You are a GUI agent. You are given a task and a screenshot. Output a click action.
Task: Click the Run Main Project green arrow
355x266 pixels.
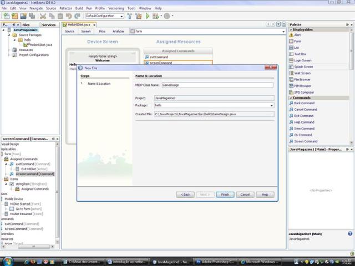pyautogui.click(x=147, y=16)
